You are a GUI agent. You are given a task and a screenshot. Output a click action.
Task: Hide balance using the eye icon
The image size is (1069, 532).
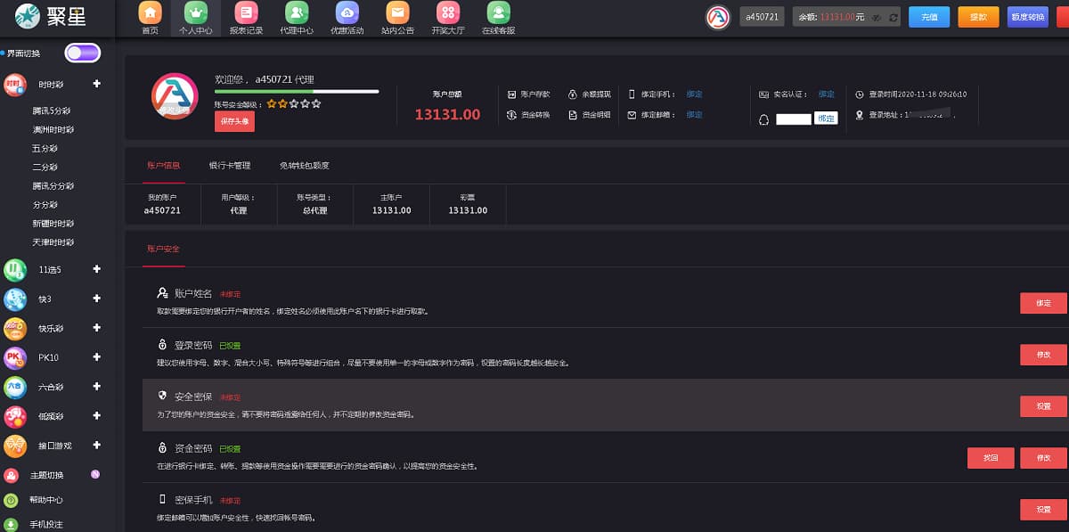click(x=877, y=17)
